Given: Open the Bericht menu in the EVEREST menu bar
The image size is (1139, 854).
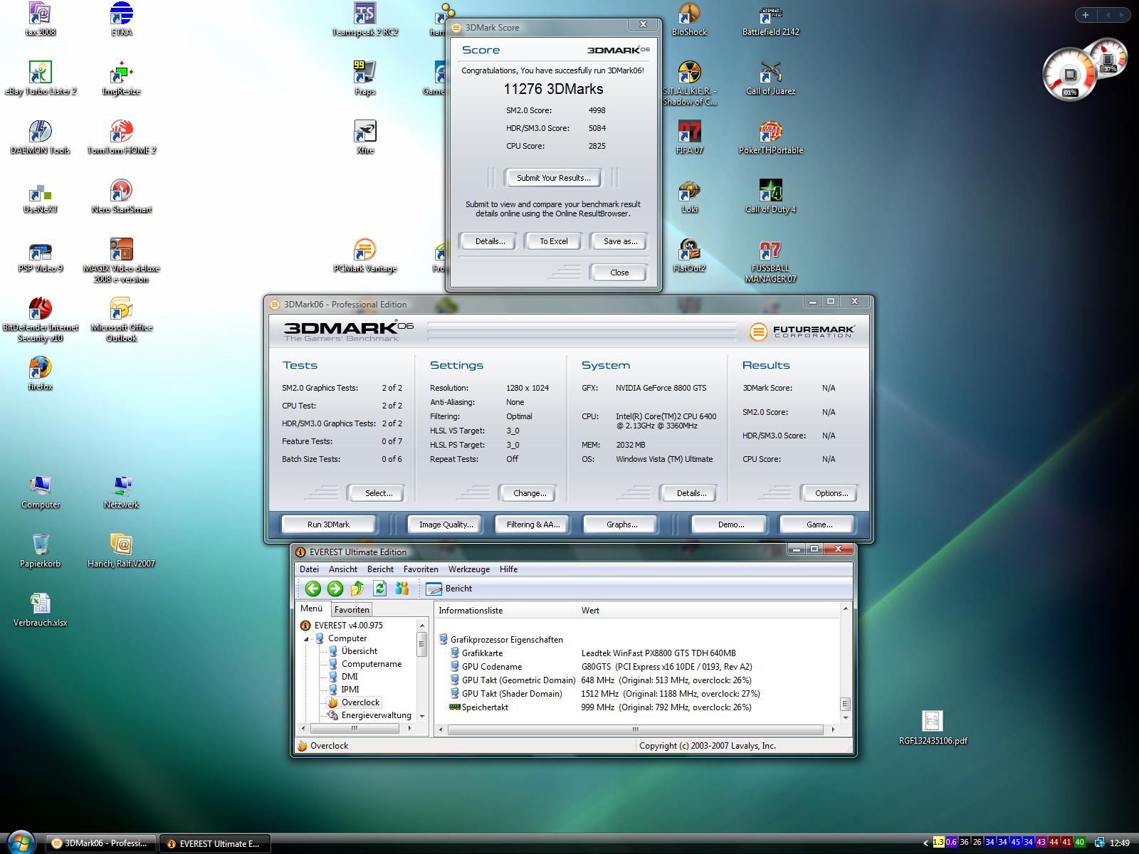Looking at the screenshot, I should 380,569.
